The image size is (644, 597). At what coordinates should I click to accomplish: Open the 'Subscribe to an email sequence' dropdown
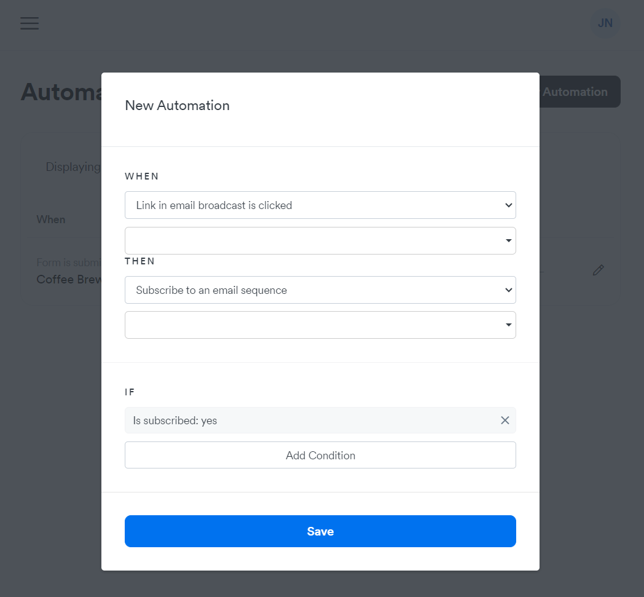320,290
